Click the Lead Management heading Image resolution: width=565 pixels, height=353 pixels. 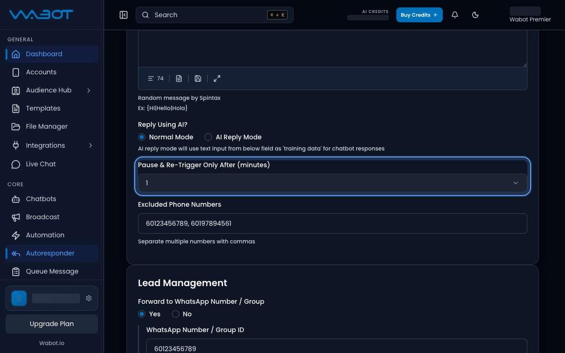pyautogui.click(x=183, y=283)
